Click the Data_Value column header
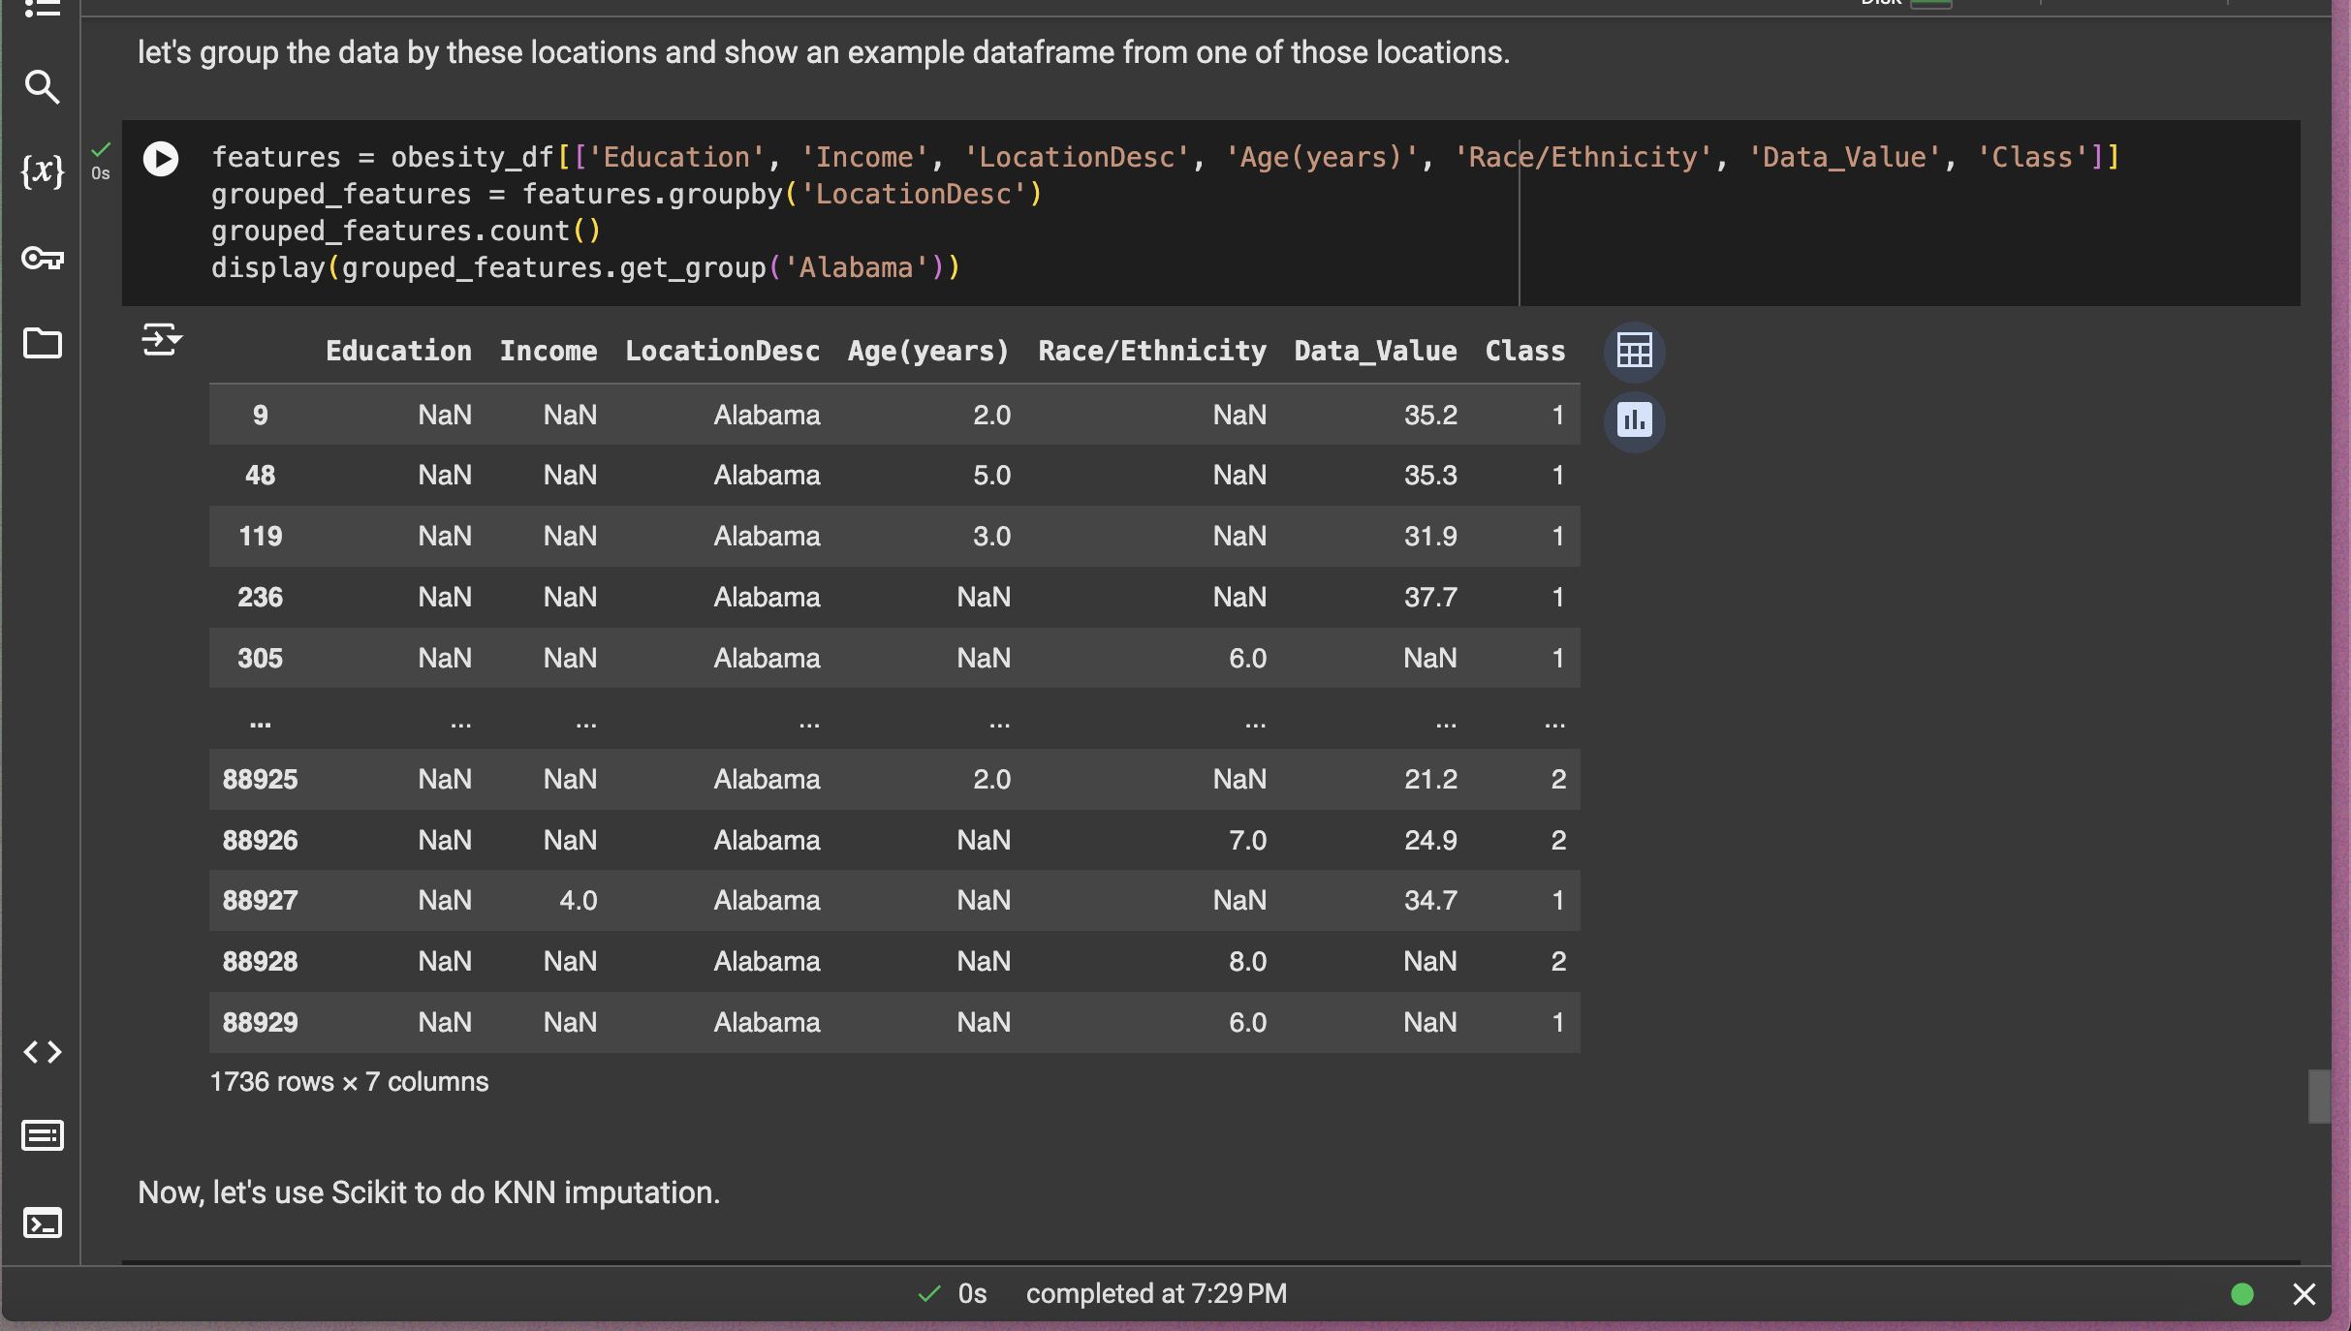Screen dimensions: 2351x1331 pyautogui.click(x=1375, y=351)
